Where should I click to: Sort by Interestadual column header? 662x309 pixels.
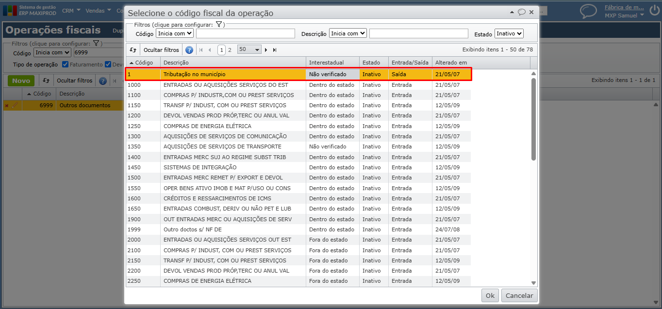[333, 63]
